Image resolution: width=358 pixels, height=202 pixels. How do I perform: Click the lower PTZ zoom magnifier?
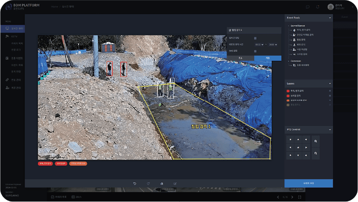(x=315, y=153)
